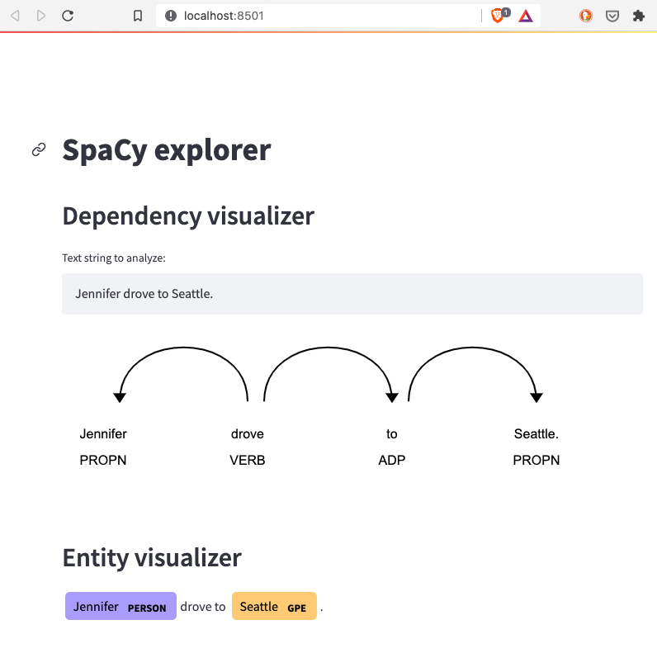Open the browser extensions puzzle-piece menu
The width and height of the screenshot is (657, 672).
(639, 15)
